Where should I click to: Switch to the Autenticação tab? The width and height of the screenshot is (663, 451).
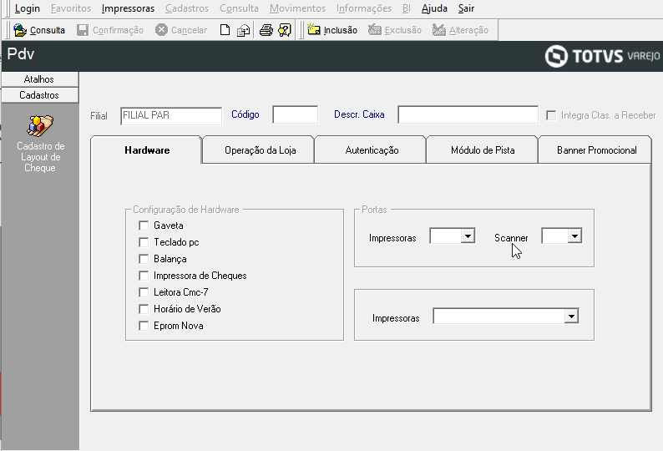coord(372,150)
